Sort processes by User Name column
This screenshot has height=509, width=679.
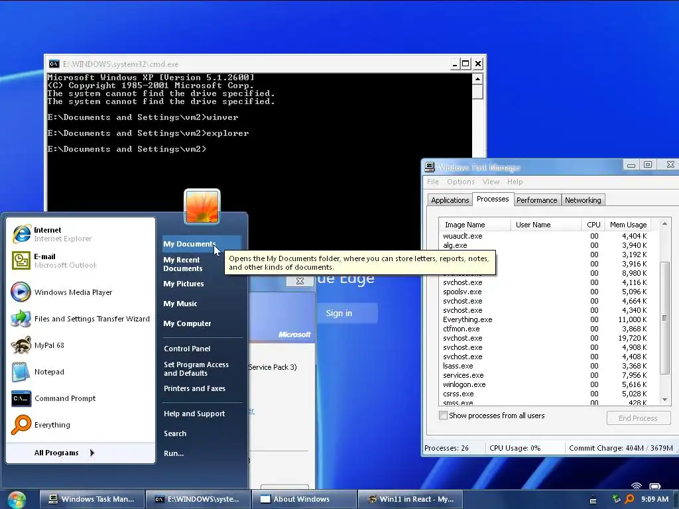point(546,225)
